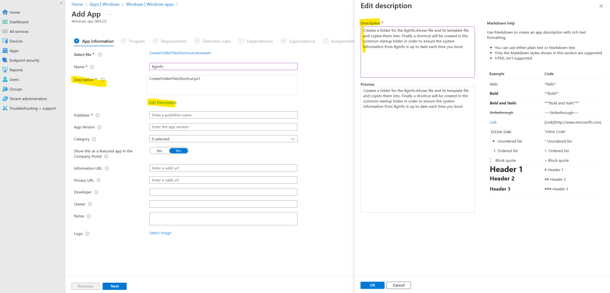Switch to the Program tab
This screenshot has height=293, width=610.
pos(137,41)
